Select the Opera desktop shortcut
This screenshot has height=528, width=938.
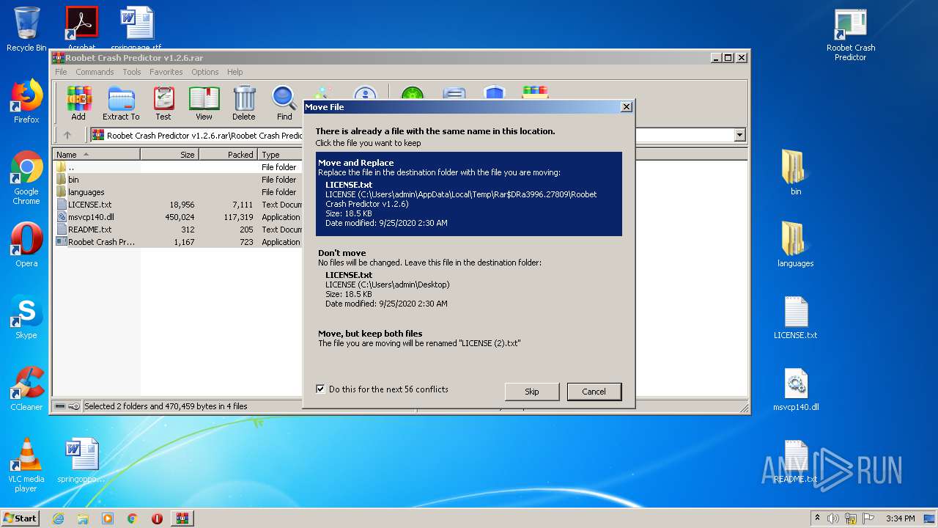pyautogui.click(x=26, y=245)
